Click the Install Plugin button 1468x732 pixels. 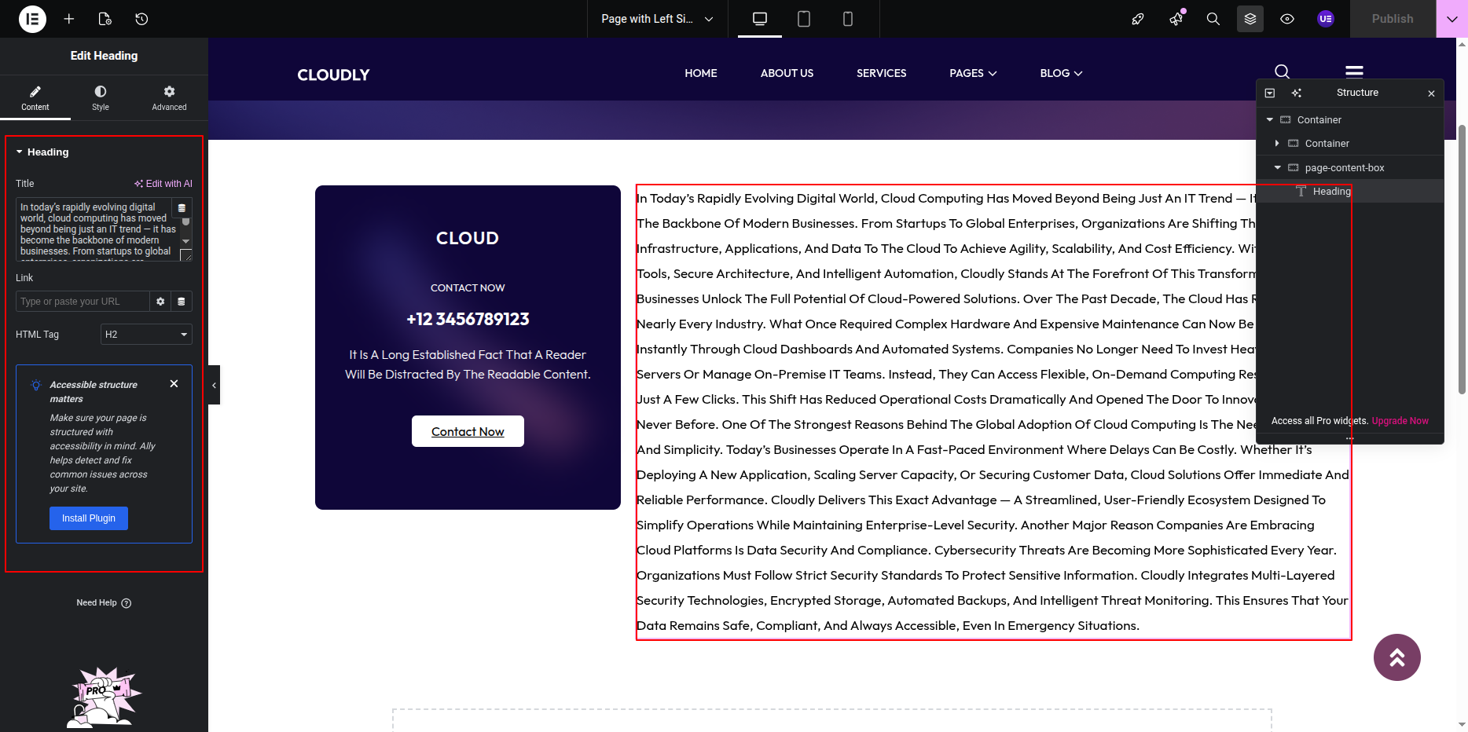89,518
